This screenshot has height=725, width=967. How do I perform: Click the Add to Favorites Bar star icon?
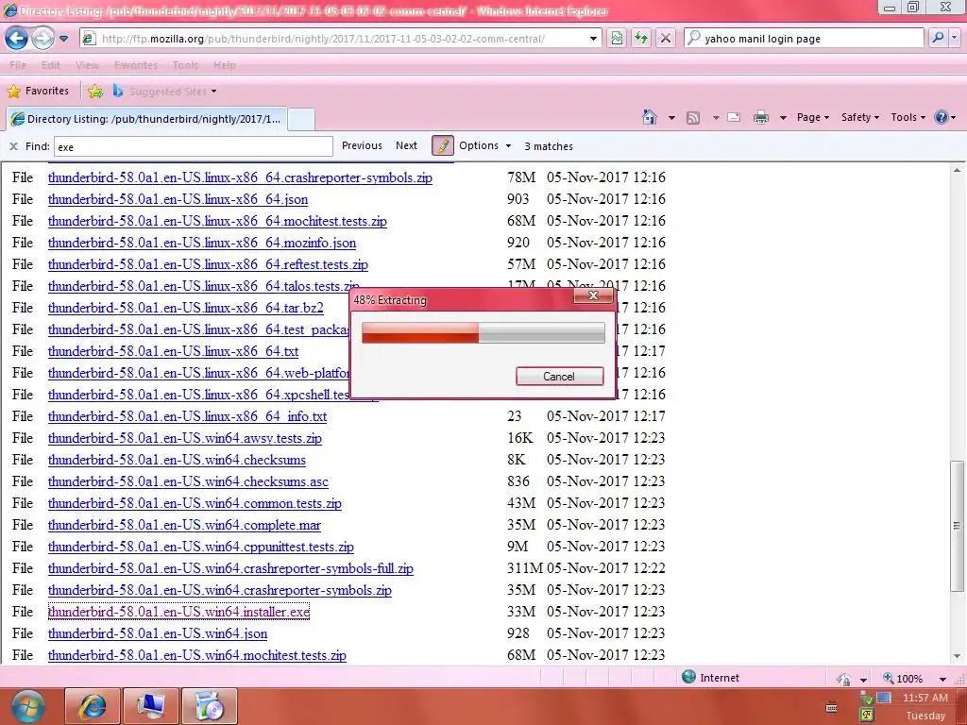point(95,92)
